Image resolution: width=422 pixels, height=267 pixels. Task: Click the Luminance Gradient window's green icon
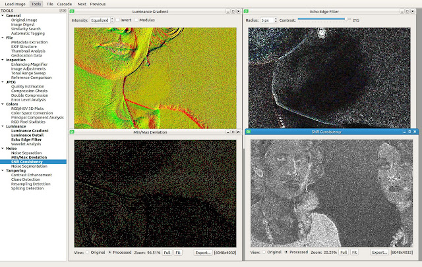(72, 11)
